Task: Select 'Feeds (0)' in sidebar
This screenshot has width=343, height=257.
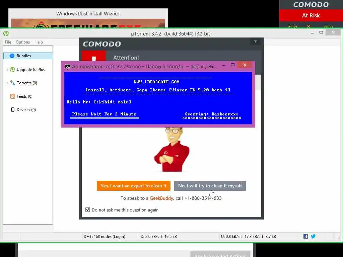Action: (x=24, y=96)
